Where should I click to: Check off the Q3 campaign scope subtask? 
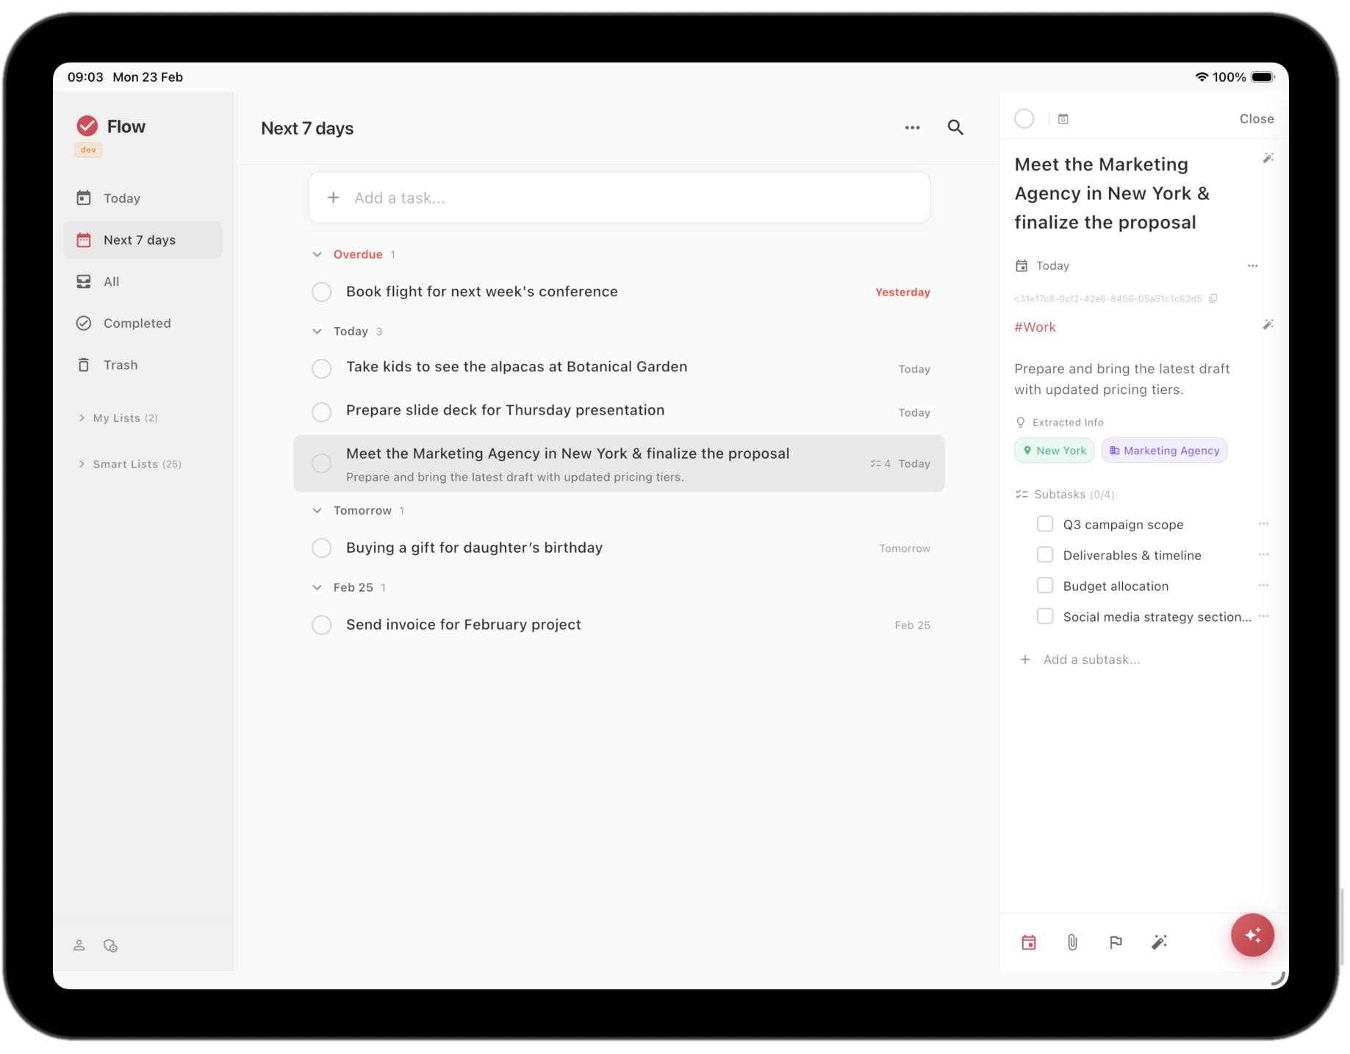pos(1044,523)
